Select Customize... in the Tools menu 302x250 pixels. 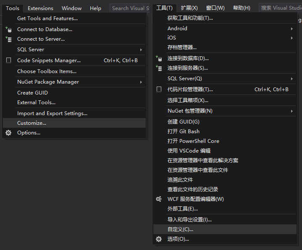coord(32,123)
